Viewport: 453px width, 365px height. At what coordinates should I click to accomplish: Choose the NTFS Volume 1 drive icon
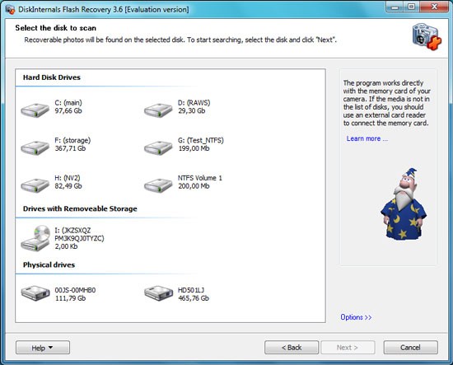(x=158, y=185)
